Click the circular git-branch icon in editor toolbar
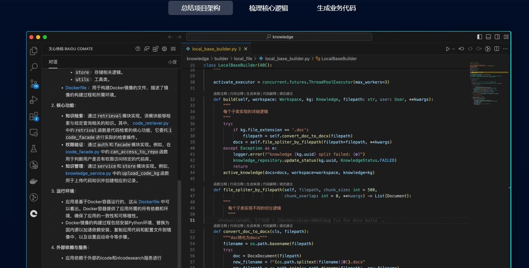The height and width of the screenshot is (268, 529). [x=488, y=49]
